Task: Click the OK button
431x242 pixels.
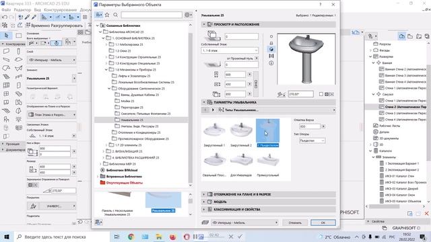Action: [323, 223]
